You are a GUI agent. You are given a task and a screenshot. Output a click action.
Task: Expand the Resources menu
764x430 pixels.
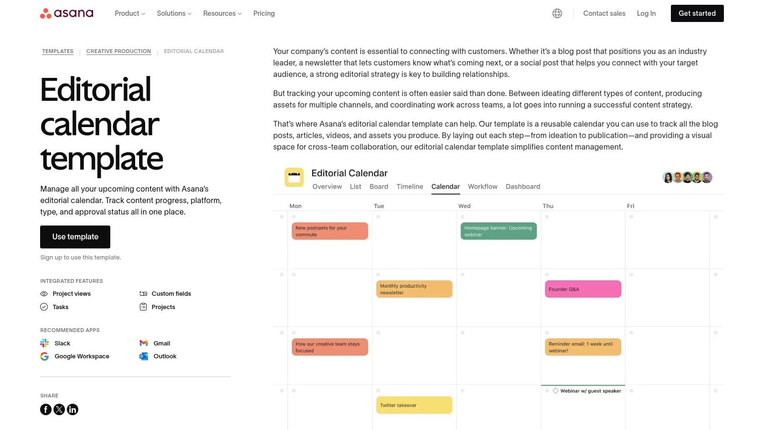(223, 13)
